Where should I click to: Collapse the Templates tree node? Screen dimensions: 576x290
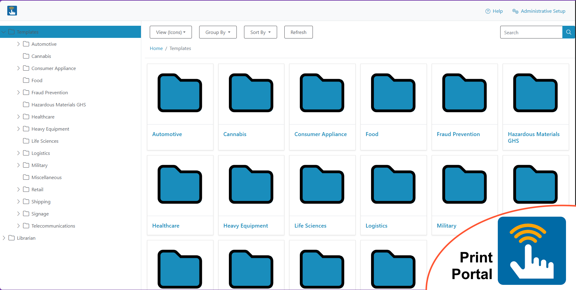(4, 32)
